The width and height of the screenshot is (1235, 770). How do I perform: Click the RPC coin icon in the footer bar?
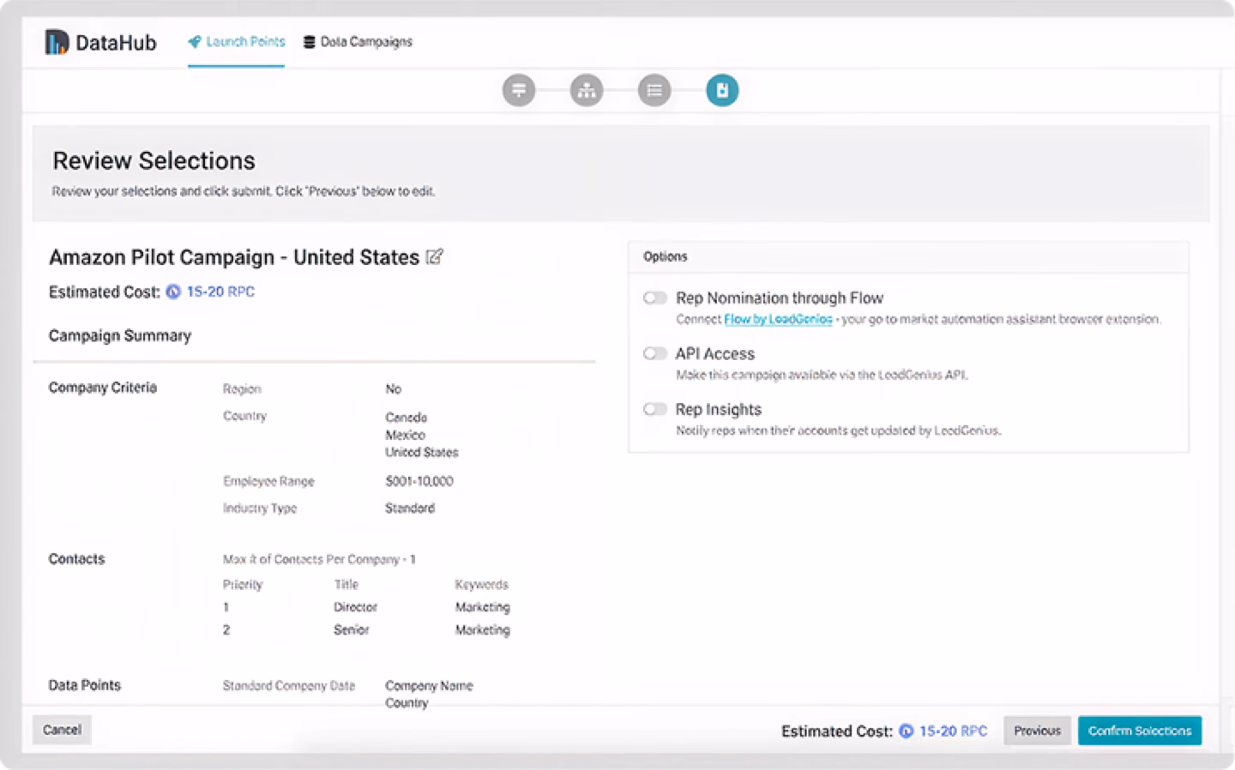click(907, 731)
